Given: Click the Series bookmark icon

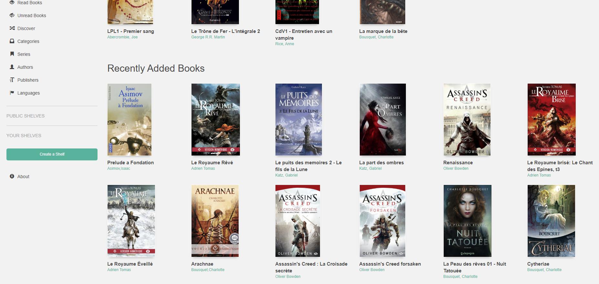Looking at the screenshot, I should pos(12,54).
